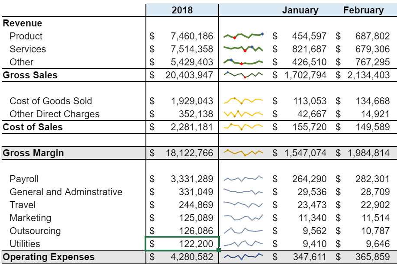The width and height of the screenshot is (397, 264).
Task: Click the General and Adminstrative label
Action: [x=66, y=192]
